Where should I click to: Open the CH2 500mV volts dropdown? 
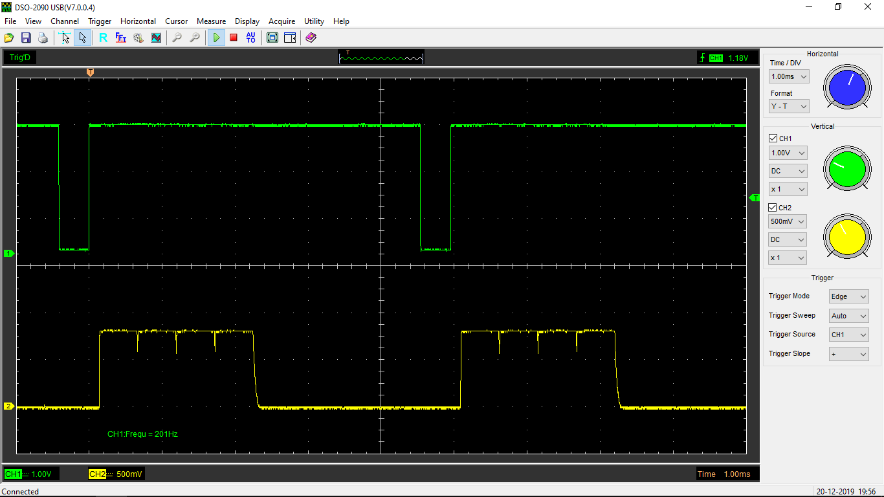788,221
